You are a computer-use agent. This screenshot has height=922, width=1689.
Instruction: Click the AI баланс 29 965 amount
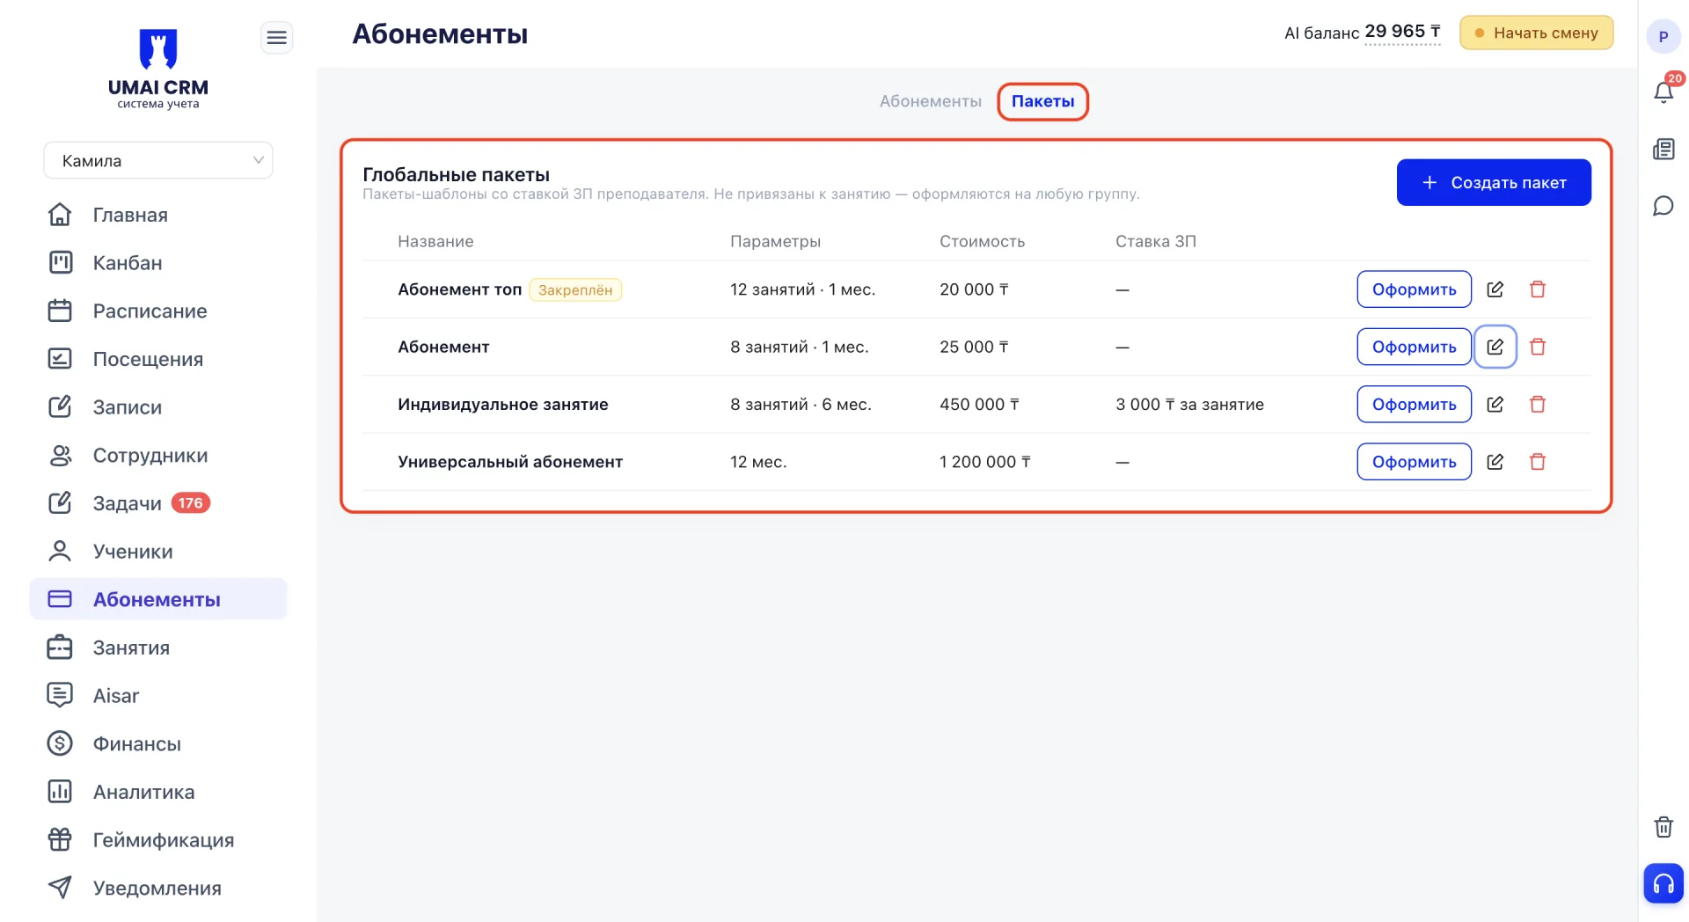click(1402, 32)
